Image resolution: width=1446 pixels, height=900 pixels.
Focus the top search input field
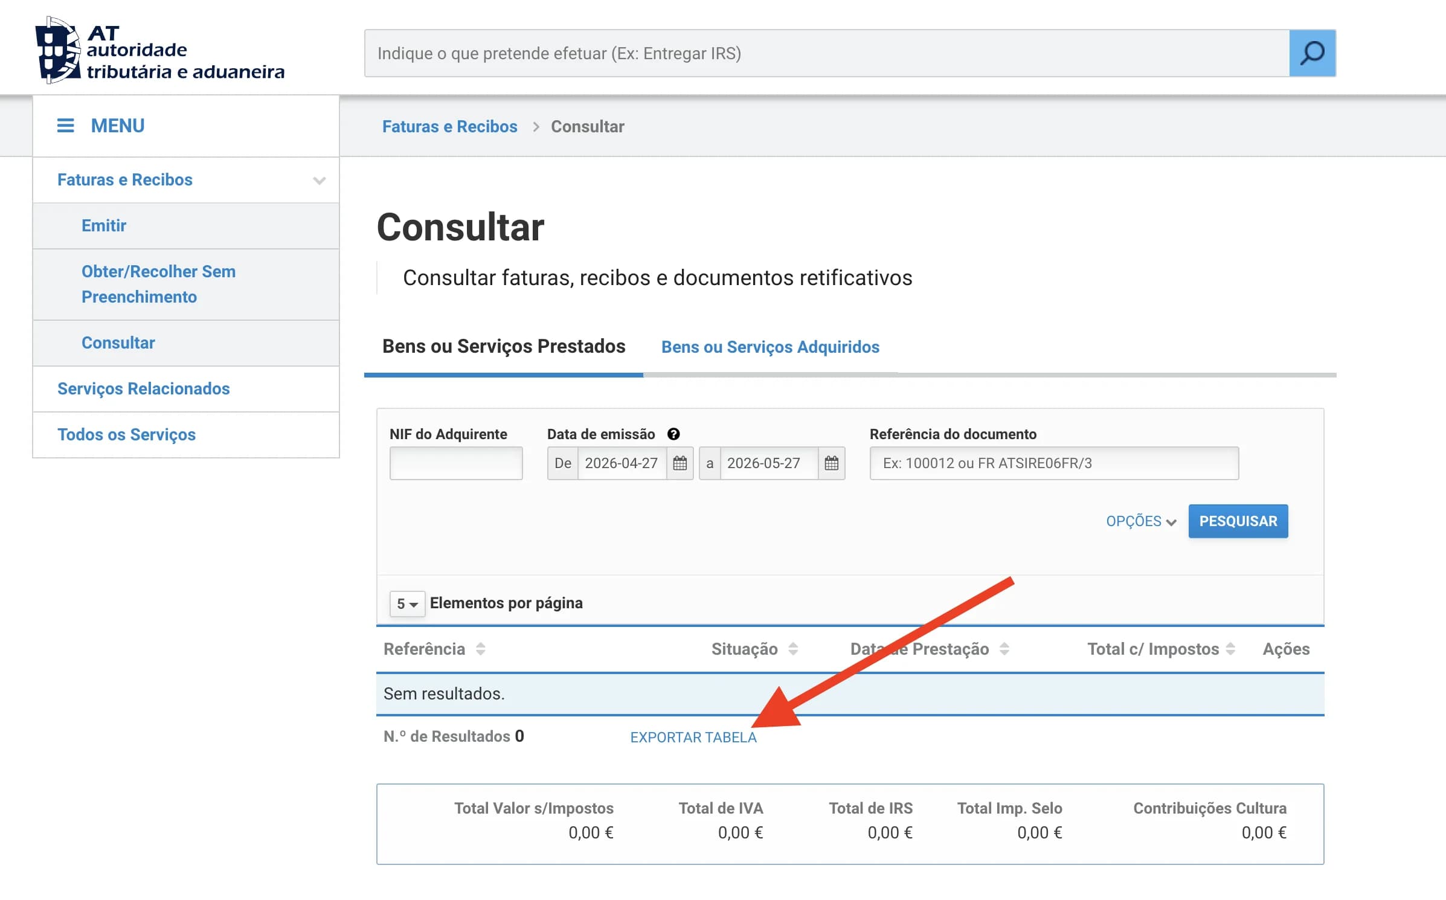pyautogui.click(x=827, y=53)
